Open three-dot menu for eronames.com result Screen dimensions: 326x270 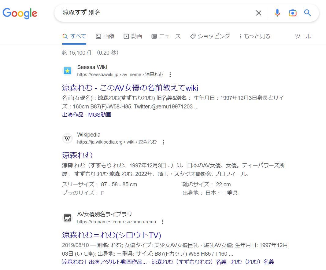(x=162, y=222)
